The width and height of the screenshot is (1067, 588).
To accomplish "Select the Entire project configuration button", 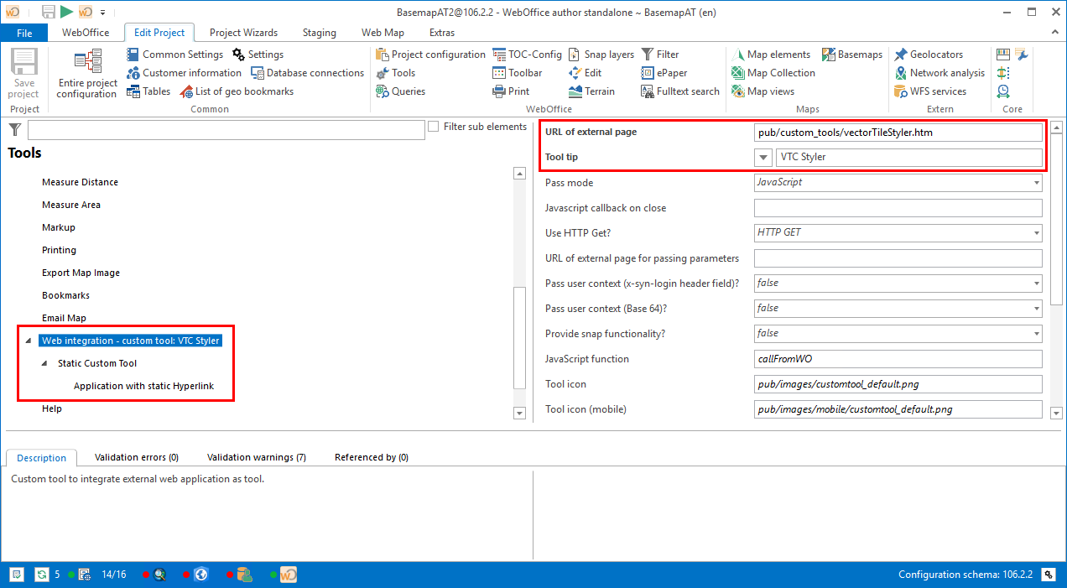I will [86, 73].
